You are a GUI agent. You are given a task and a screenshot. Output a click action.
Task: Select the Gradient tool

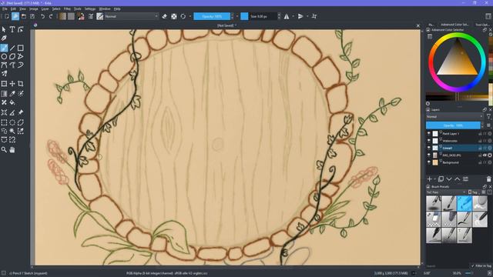point(4,94)
